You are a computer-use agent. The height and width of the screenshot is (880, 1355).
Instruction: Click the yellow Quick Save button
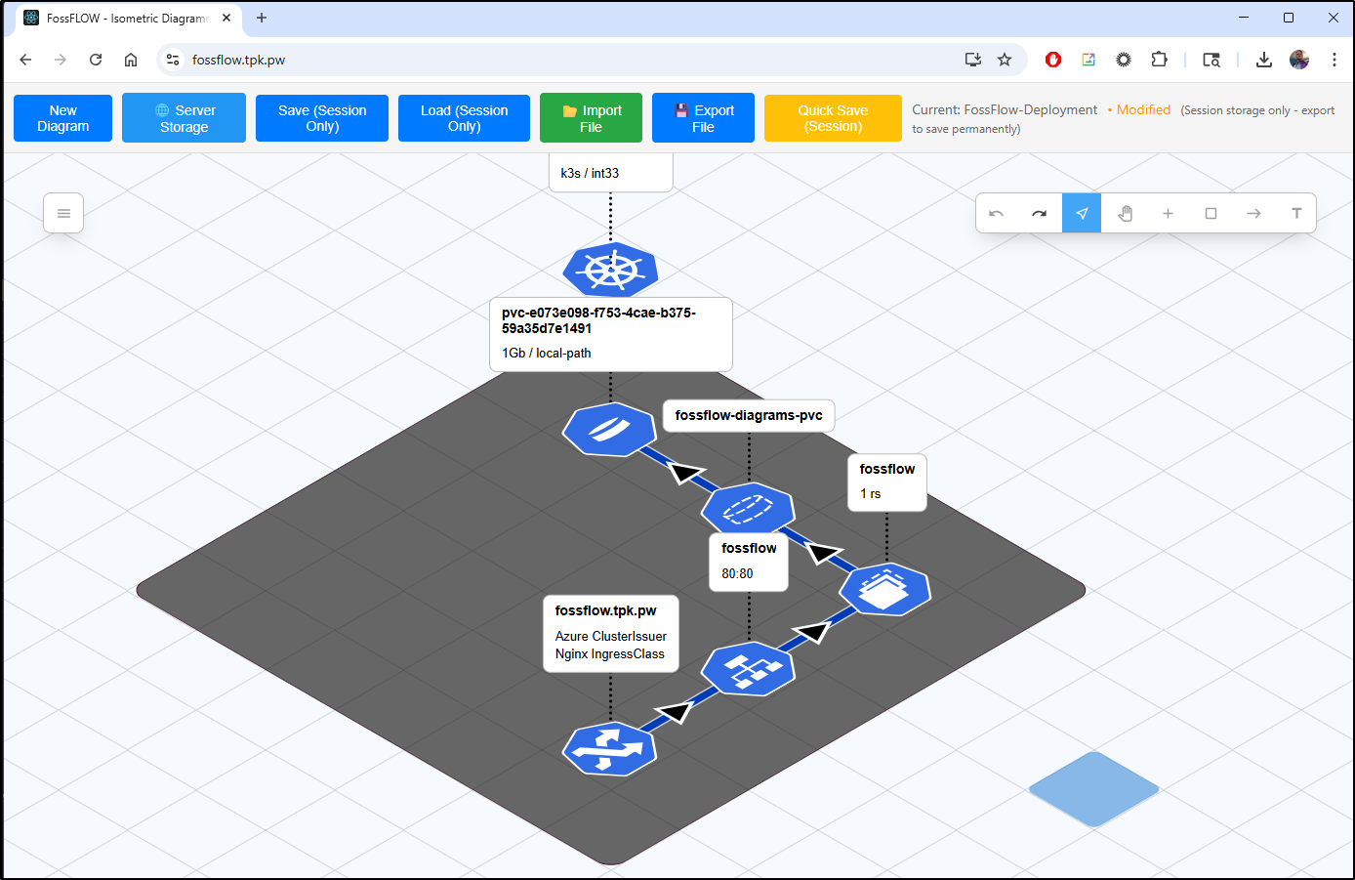tap(833, 118)
